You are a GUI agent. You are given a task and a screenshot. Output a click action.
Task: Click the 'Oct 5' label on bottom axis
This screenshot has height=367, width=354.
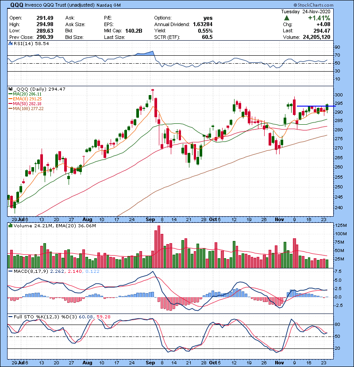coord(215,363)
